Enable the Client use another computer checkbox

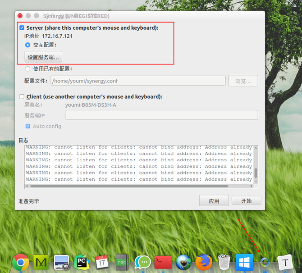22,96
